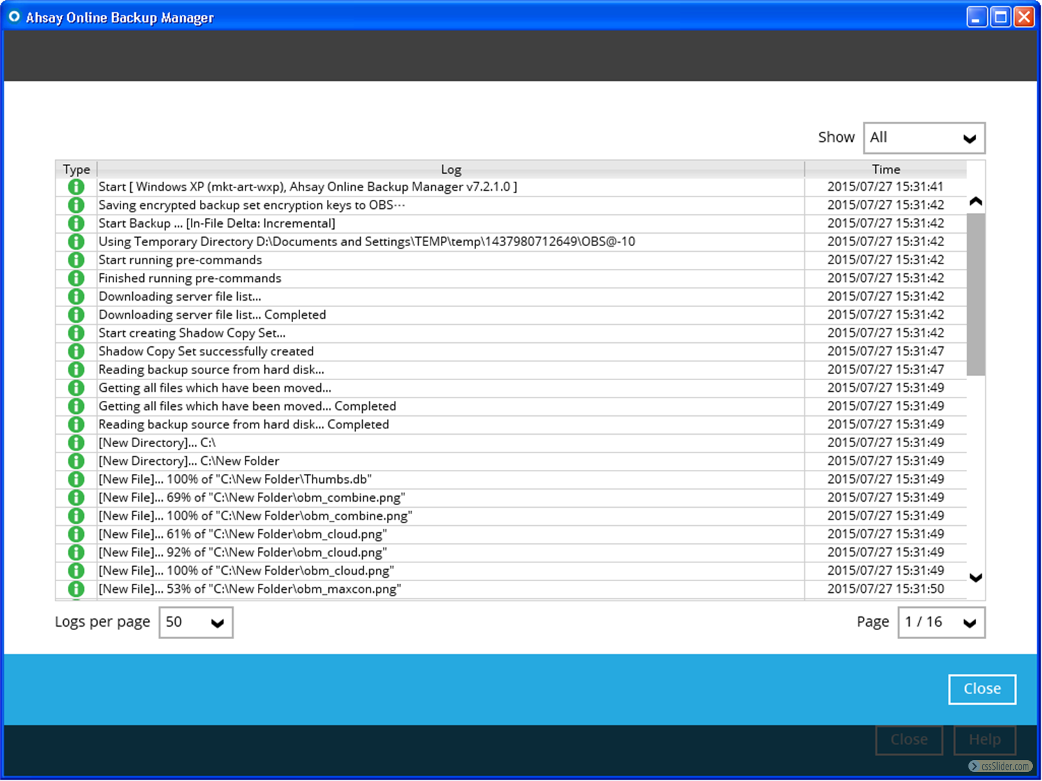Click info icon beside Saving encrypted backup set row
Viewport: 1042px width, 781px height.
(76, 205)
